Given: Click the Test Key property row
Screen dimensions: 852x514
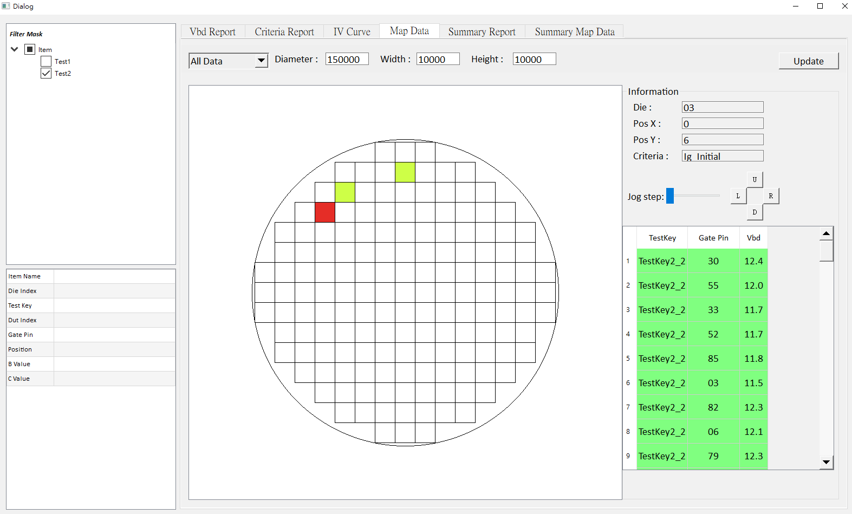Looking at the screenshot, I should pos(91,305).
